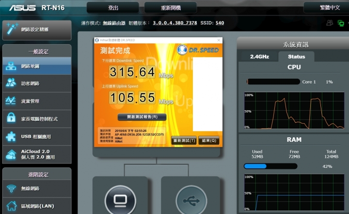The height and width of the screenshot is (214, 349).
Task: Click the SSID 540 link
Action: coord(220,23)
